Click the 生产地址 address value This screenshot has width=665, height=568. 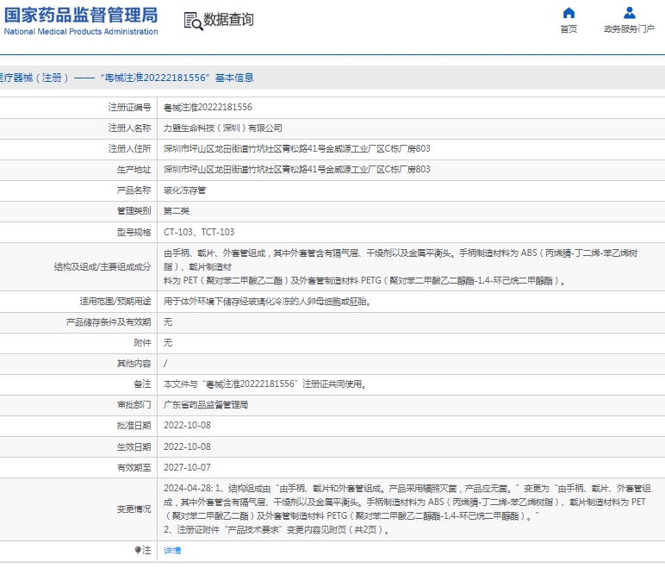(297, 170)
